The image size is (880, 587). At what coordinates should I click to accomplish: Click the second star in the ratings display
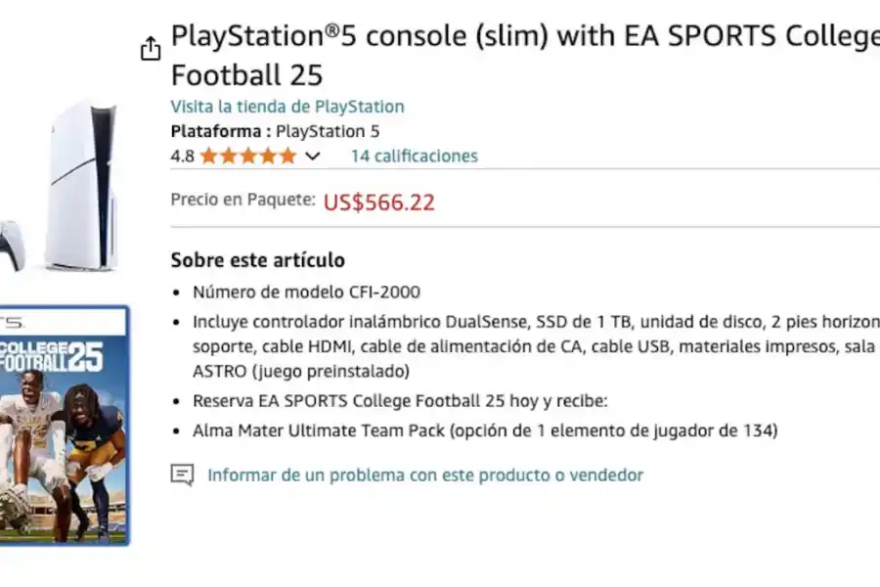click(227, 155)
